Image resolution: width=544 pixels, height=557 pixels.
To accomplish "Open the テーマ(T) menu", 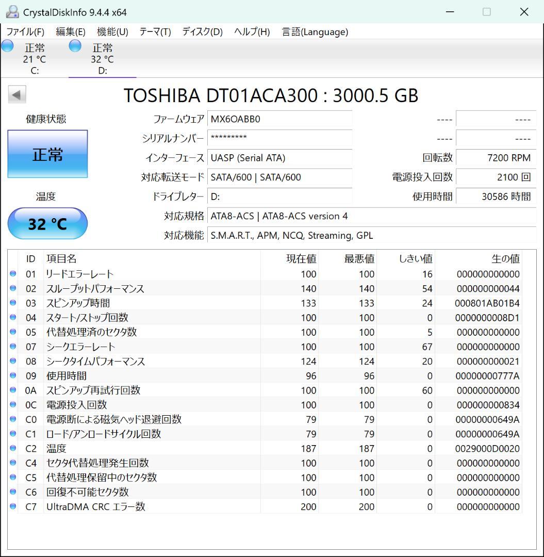I will tap(155, 31).
